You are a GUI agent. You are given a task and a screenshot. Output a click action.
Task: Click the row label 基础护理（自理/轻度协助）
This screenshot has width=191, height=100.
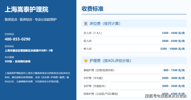pos(99,70)
